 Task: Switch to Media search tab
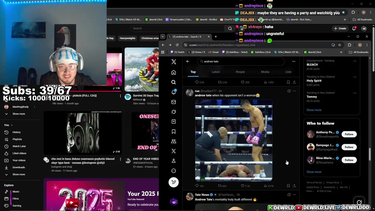tap(265, 72)
